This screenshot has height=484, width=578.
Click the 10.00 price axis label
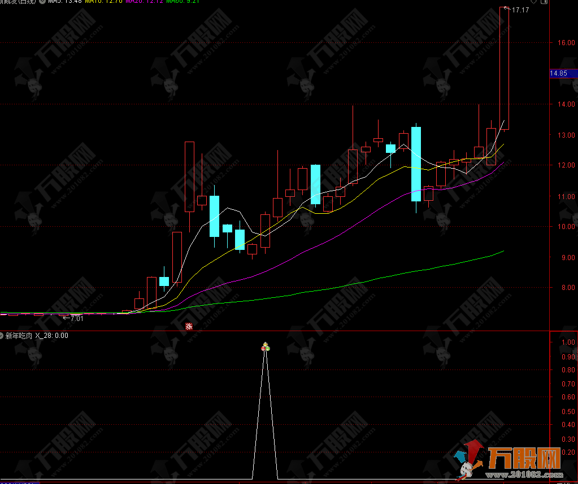(x=566, y=226)
